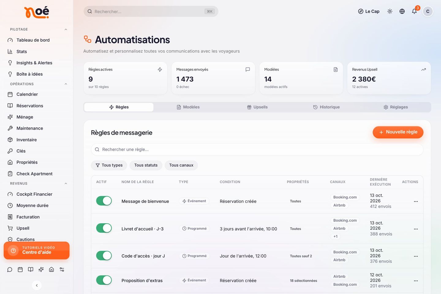This screenshot has width=441, height=294.
Task: Click the house icon in bottom toolbar
Action: pos(51,269)
